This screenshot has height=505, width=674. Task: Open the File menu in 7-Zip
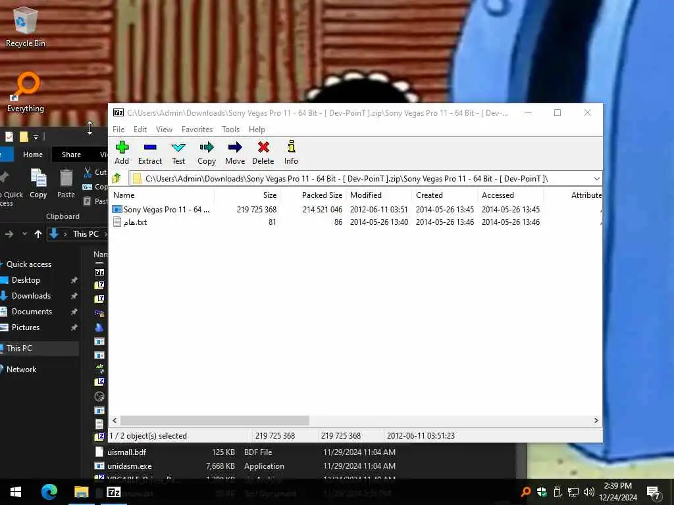118,130
